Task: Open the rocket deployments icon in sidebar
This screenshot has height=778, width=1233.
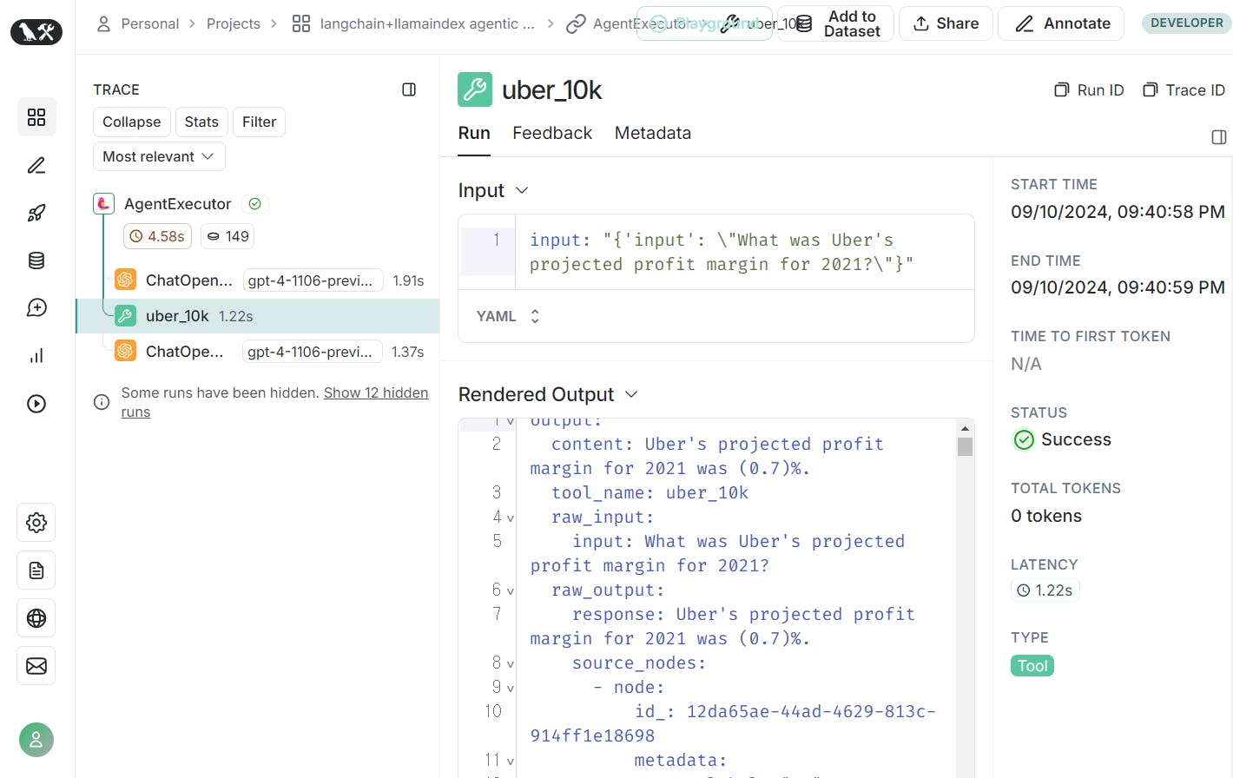Action: [36, 213]
